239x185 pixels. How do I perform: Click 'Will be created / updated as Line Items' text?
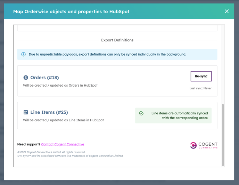pyautogui.click(x=63, y=120)
